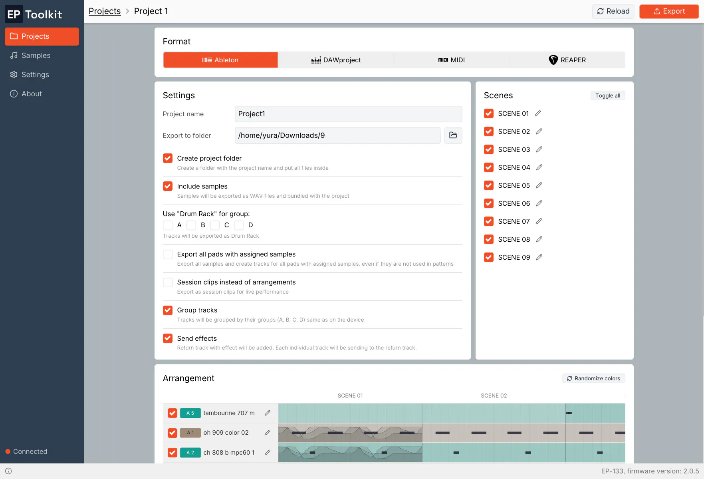Click the pencil icon next to SCENE 03
This screenshot has height=479, width=704.
(539, 149)
